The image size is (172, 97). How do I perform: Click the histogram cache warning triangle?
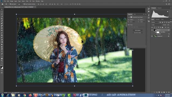point(167,11)
